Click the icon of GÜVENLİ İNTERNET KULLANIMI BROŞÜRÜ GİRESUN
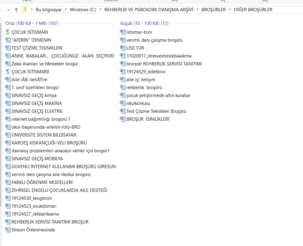This screenshot has width=303, height=246. coord(8,167)
